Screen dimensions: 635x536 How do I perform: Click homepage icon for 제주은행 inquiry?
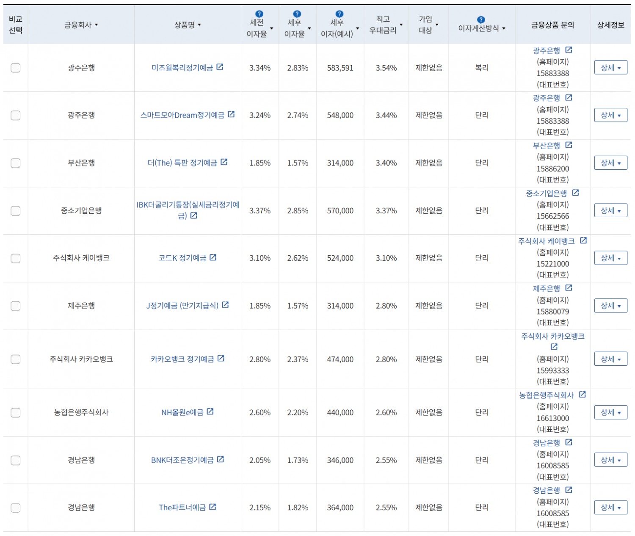point(569,288)
